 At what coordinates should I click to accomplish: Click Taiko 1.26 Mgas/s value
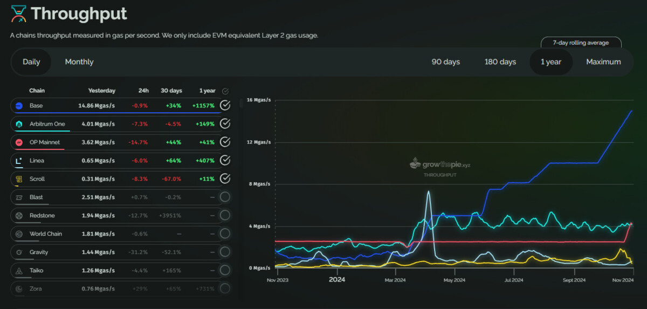98,271
